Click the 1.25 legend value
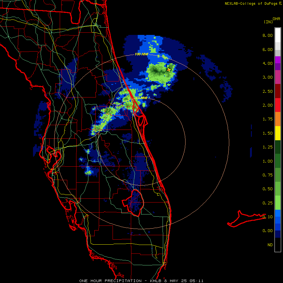Viewport: 283px width, 283px height. 268,147
